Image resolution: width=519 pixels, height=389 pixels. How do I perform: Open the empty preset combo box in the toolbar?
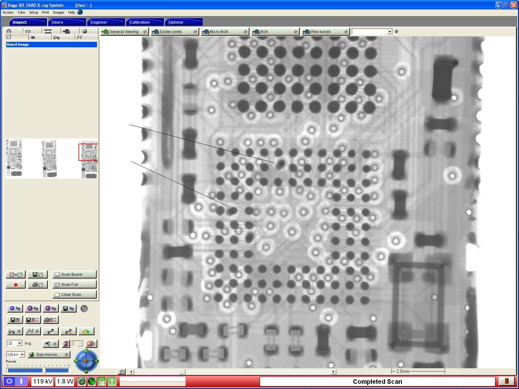coord(372,31)
